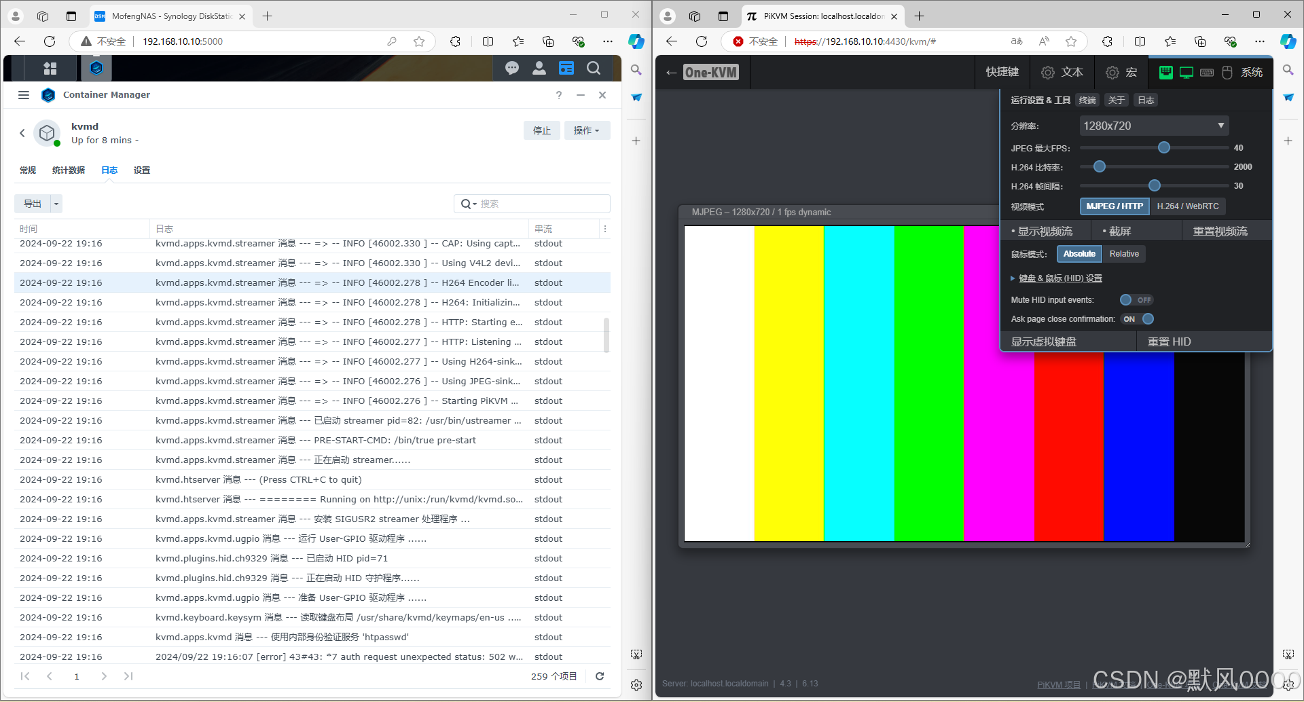The width and height of the screenshot is (1304, 702).
Task: Click the 停止 button to stop kvmd
Action: tap(541, 130)
